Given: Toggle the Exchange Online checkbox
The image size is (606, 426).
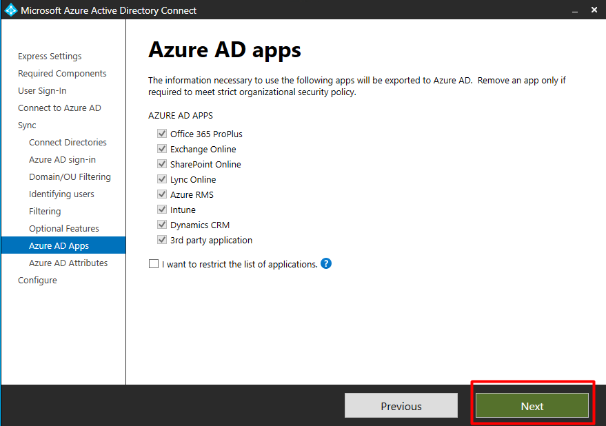Looking at the screenshot, I should click(x=162, y=149).
